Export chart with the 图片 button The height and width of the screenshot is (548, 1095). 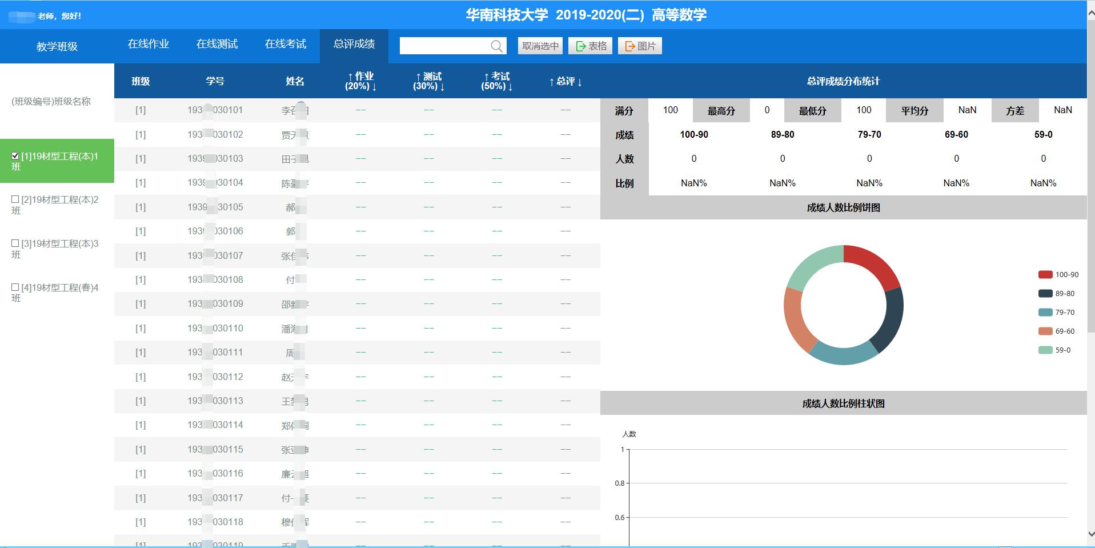[640, 46]
